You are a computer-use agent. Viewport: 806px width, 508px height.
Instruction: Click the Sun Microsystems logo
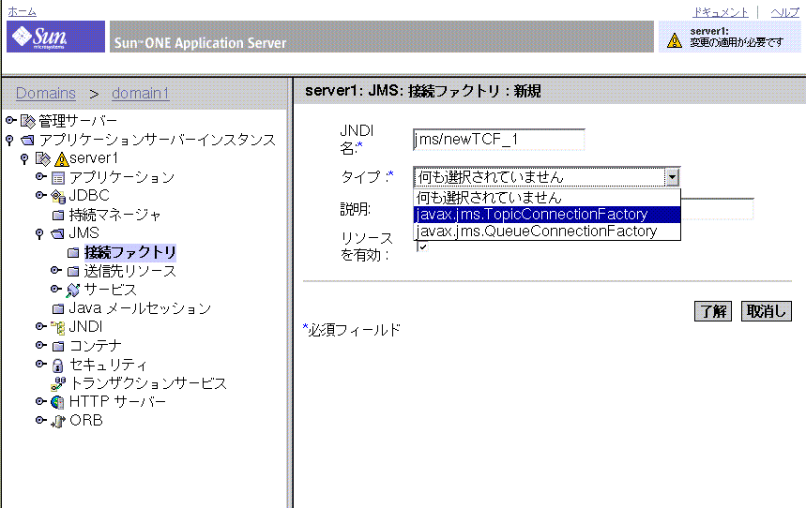pyautogui.click(x=55, y=37)
